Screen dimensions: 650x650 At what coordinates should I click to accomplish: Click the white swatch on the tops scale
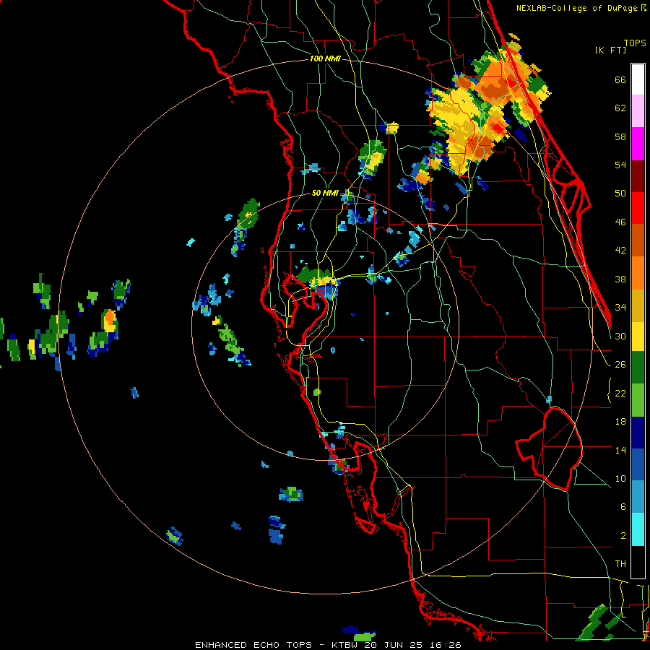click(638, 79)
